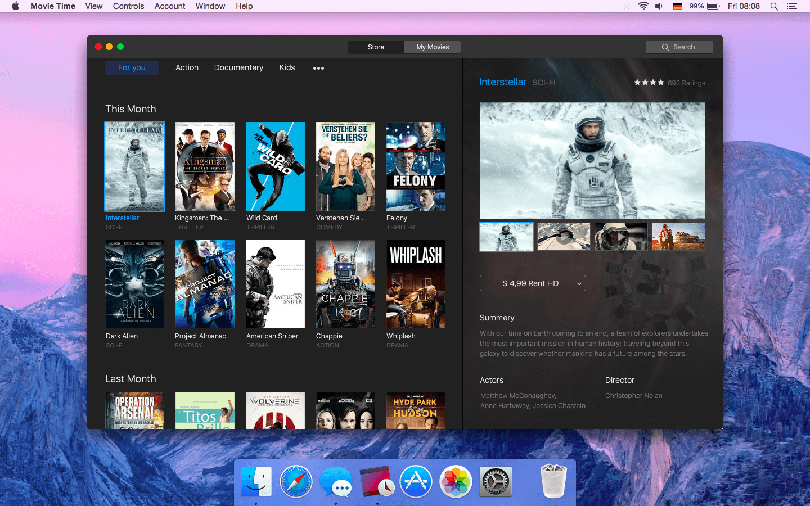Launch Safari from the dock
Screen dimensions: 810x506
(x=296, y=482)
